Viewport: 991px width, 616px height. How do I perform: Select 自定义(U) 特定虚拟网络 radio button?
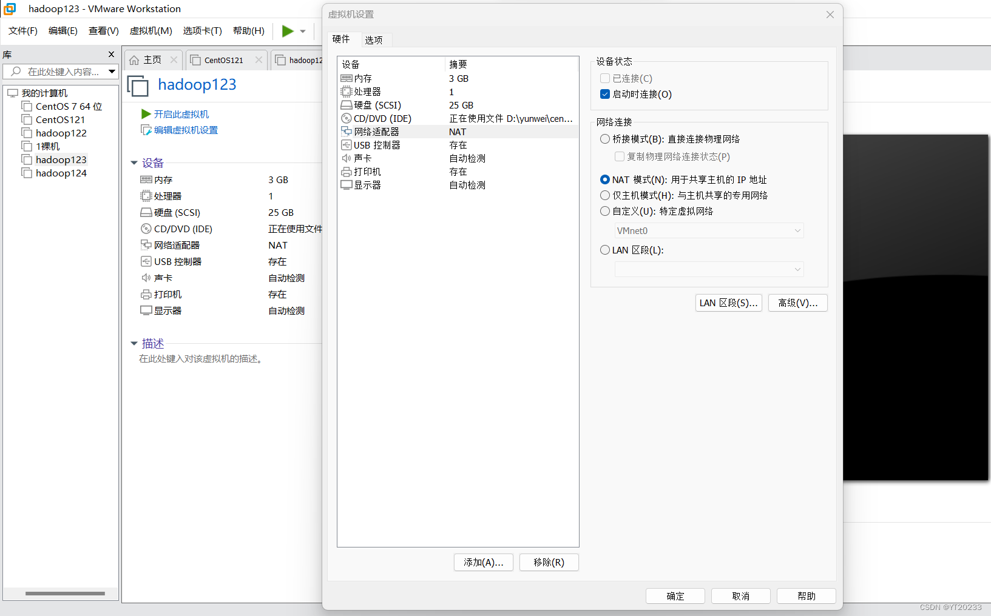[605, 211]
